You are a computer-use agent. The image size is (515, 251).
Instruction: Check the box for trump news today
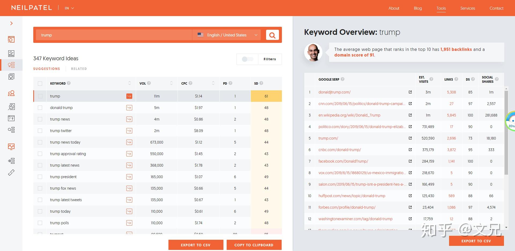[x=40, y=142]
